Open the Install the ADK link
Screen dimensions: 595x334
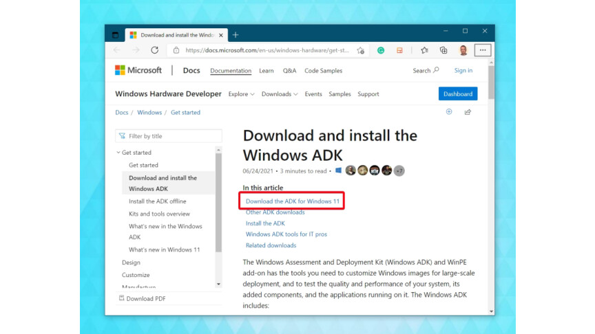[265, 223]
